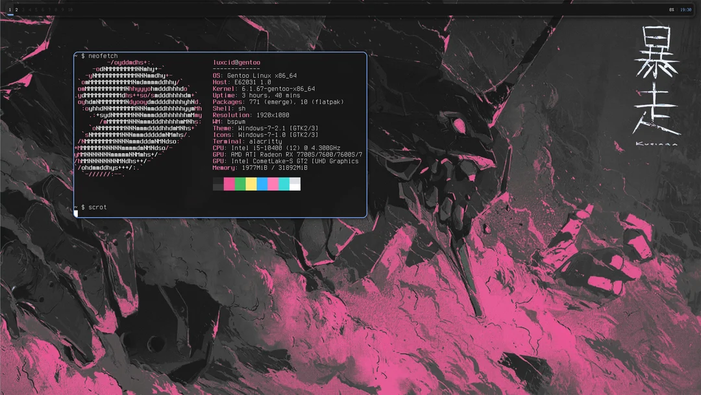Viewport: 701px width, 395px height.
Task: Click the WM: bspwm info line
Action: point(228,121)
